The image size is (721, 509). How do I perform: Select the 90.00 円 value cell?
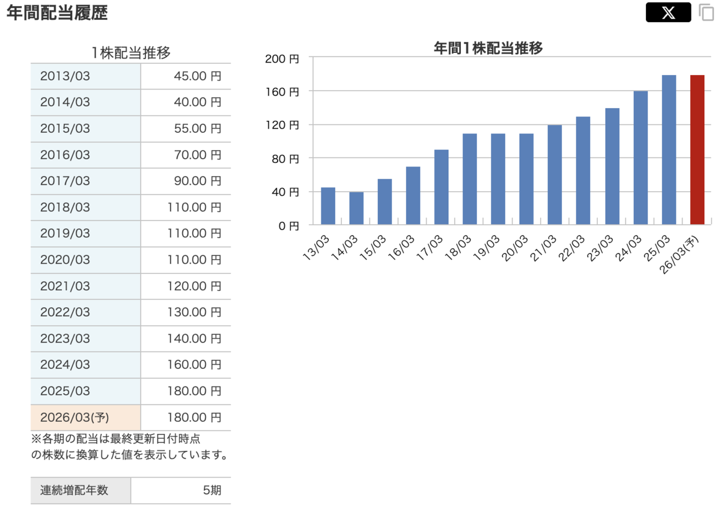click(x=186, y=181)
